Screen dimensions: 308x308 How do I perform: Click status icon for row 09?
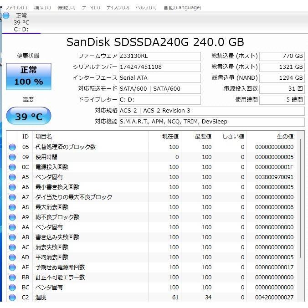point(12,157)
